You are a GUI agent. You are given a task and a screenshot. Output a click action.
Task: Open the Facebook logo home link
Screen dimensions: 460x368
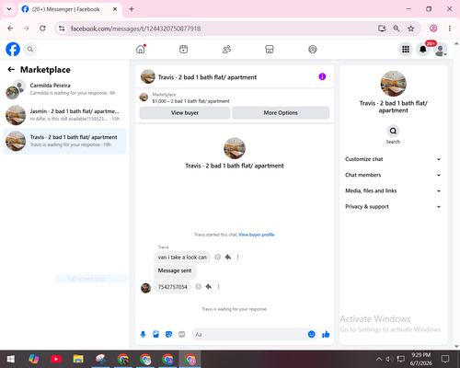pos(13,49)
